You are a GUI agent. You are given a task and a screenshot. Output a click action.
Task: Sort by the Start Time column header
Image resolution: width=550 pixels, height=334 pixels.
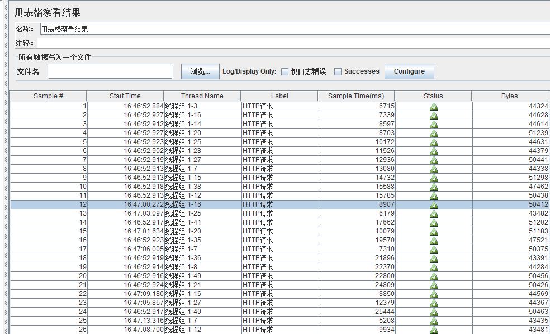point(125,96)
